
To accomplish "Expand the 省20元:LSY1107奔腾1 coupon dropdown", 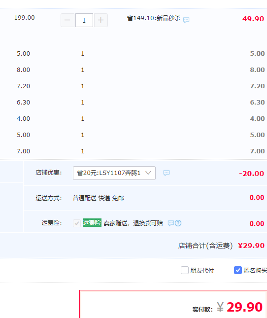I will pos(114,173).
